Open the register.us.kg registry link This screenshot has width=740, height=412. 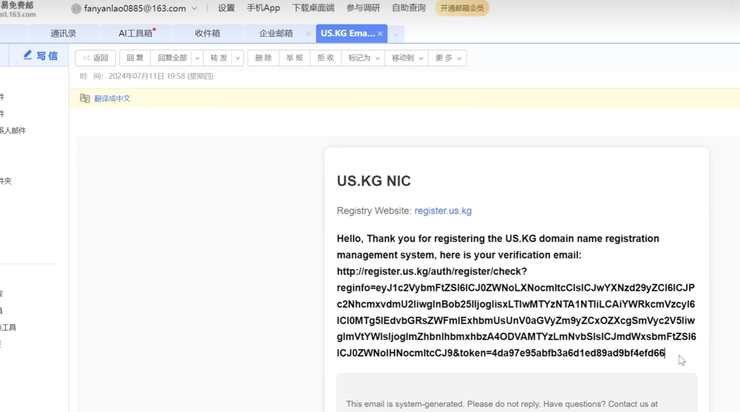(443, 211)
